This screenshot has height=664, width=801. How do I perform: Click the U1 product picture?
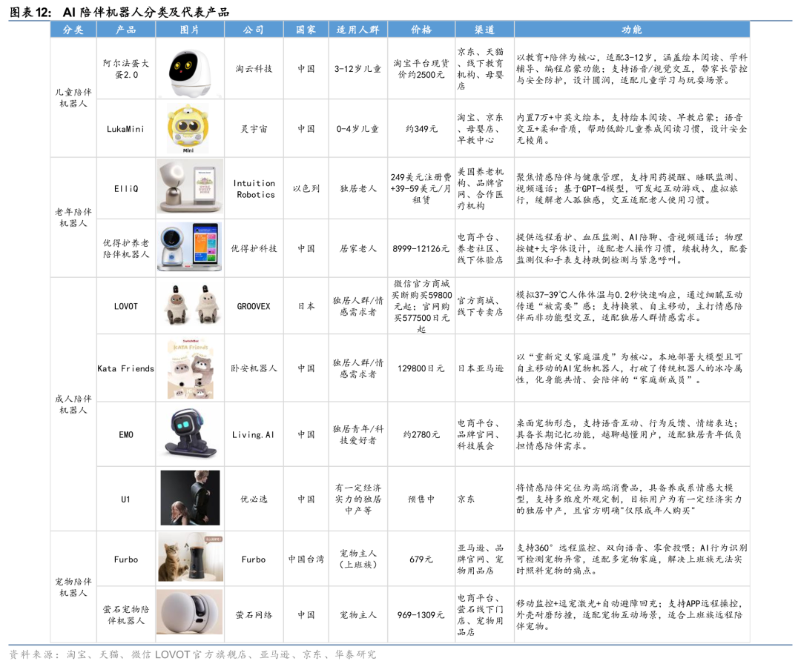pos(190,497)
